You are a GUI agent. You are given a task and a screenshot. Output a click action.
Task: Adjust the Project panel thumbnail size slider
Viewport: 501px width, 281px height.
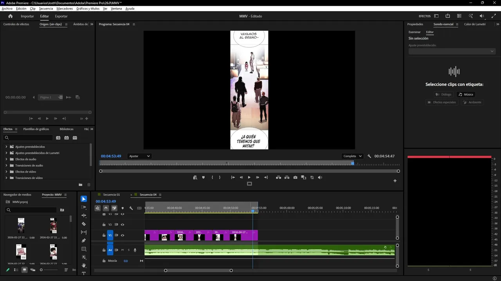(49, 270)
